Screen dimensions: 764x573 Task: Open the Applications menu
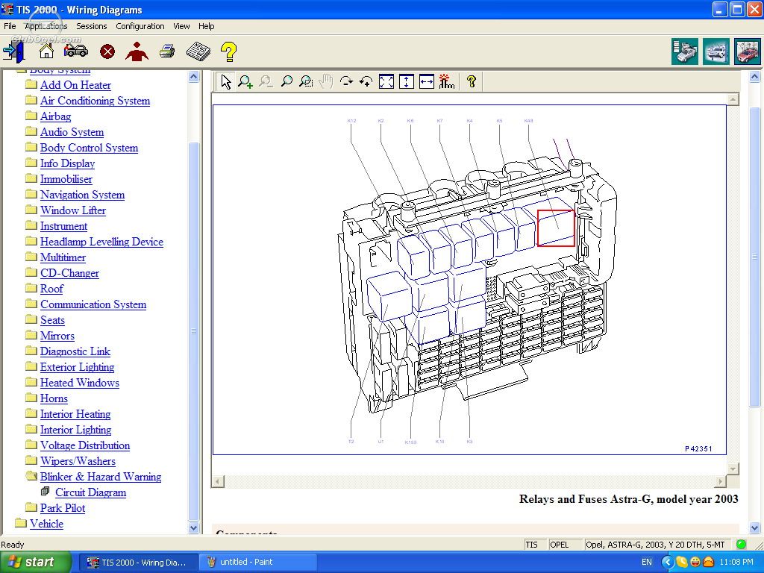pos(46,26)
